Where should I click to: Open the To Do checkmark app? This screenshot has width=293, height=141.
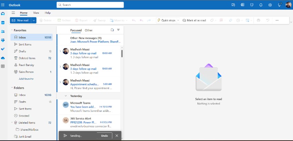click(3, 49)
